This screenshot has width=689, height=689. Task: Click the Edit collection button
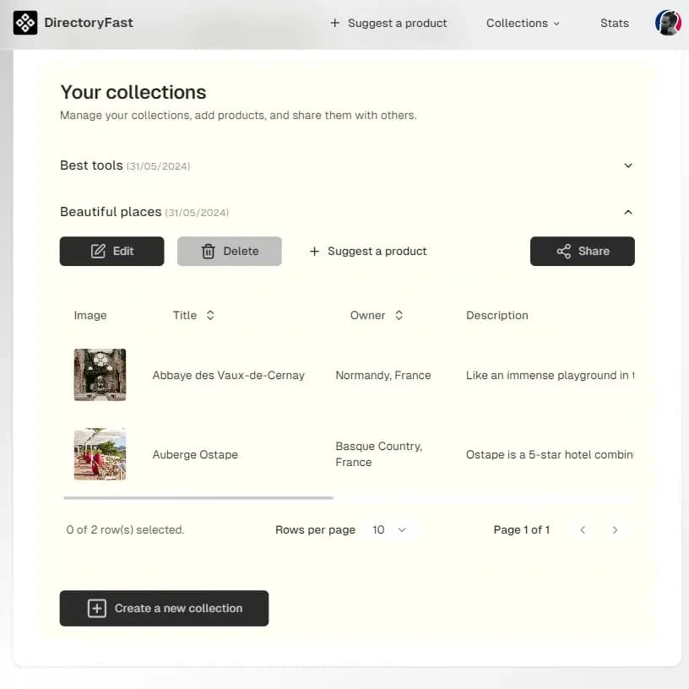point(111,251)
